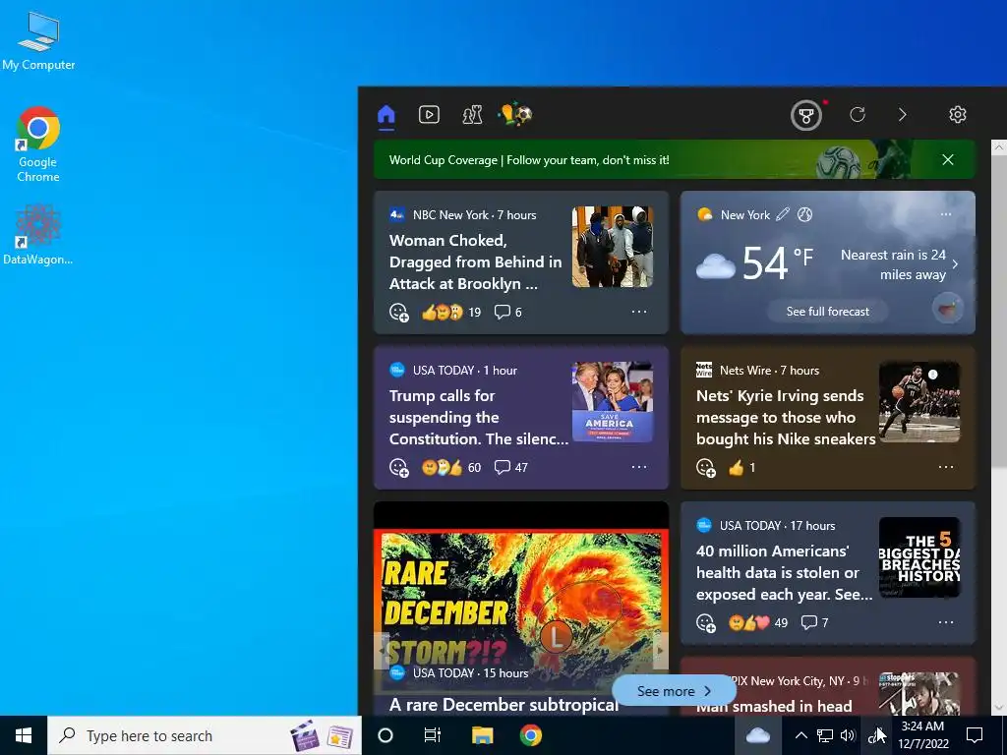Launch Google Chrome from the taskbar
Screen dimensions: 1007x755
click(530, 735)
